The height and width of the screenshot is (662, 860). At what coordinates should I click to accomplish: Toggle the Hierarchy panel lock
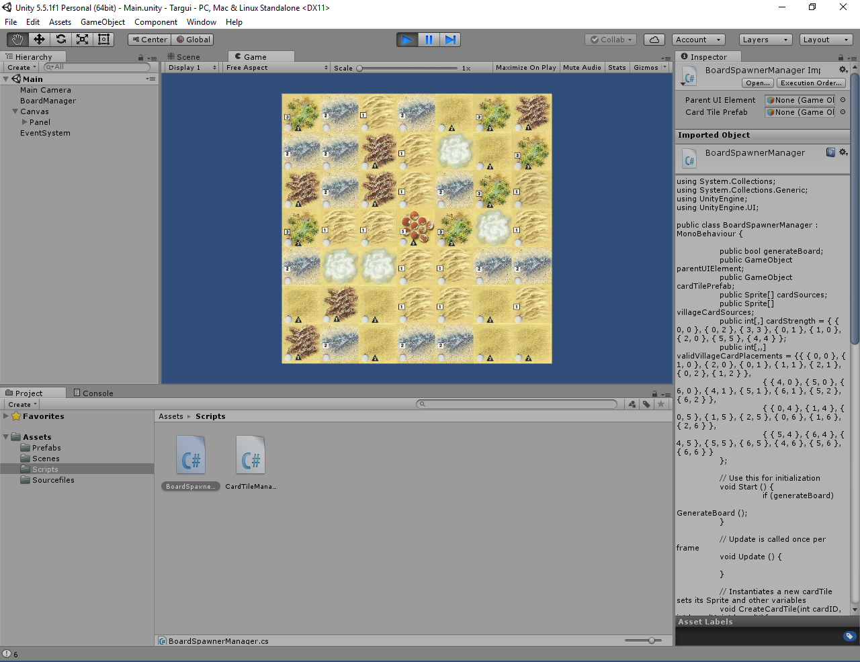(140, 58)
